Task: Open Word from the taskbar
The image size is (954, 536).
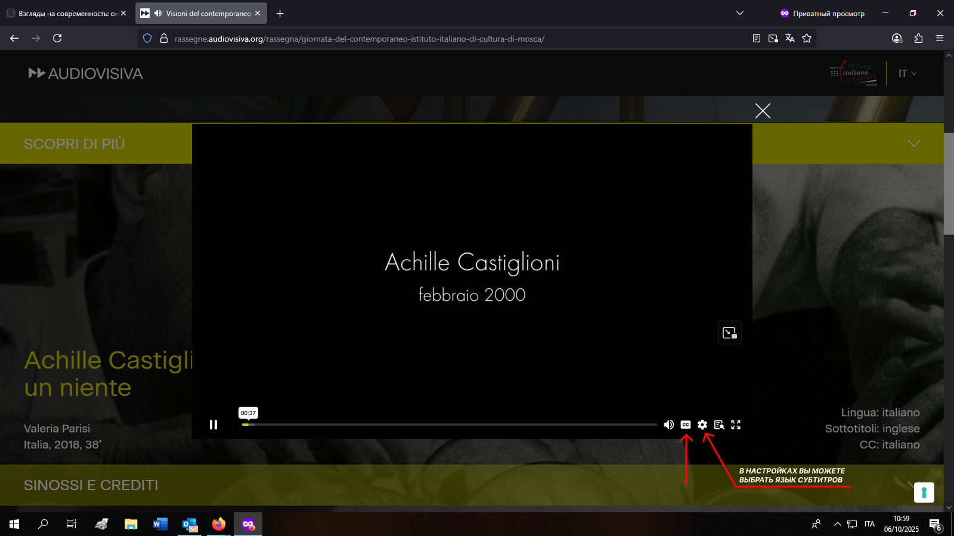Action: pyautogui.click(x=160, y=524)
